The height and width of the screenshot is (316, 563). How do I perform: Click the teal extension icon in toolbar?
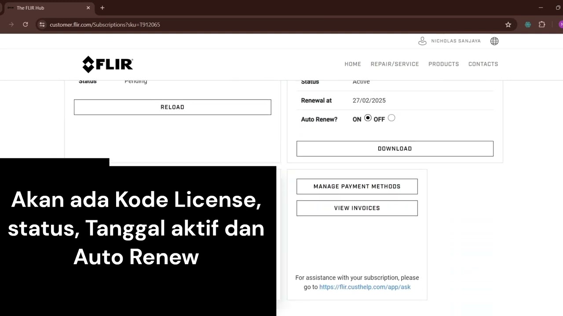tap(528, 25)
